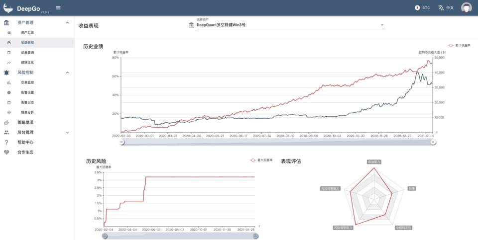The image size is (478, 240).
Task: Click the DeepGo whale logo
Action: [x=8, y=8]
